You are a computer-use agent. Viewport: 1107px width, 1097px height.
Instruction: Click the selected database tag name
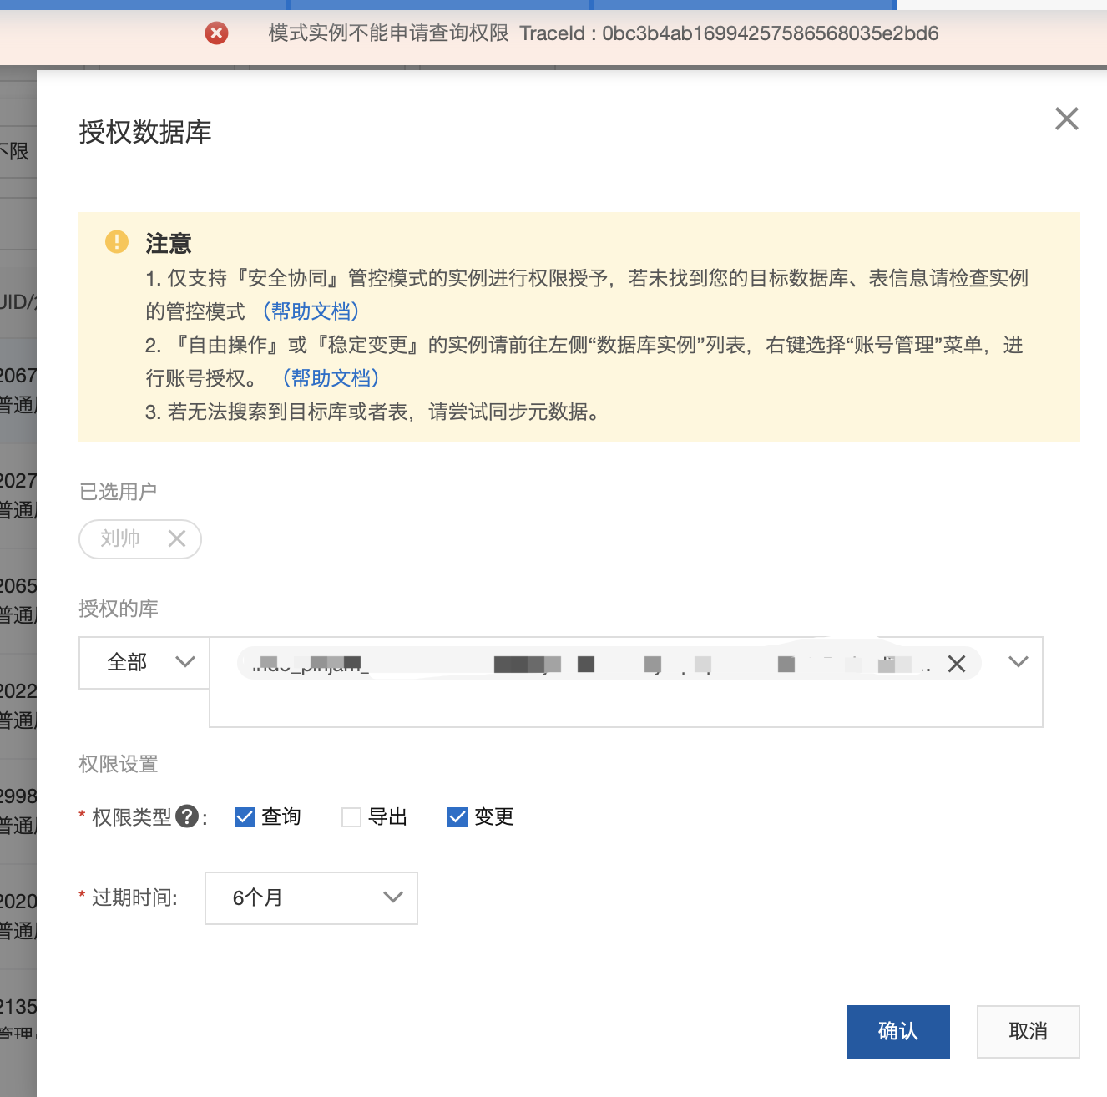(501, 664)
